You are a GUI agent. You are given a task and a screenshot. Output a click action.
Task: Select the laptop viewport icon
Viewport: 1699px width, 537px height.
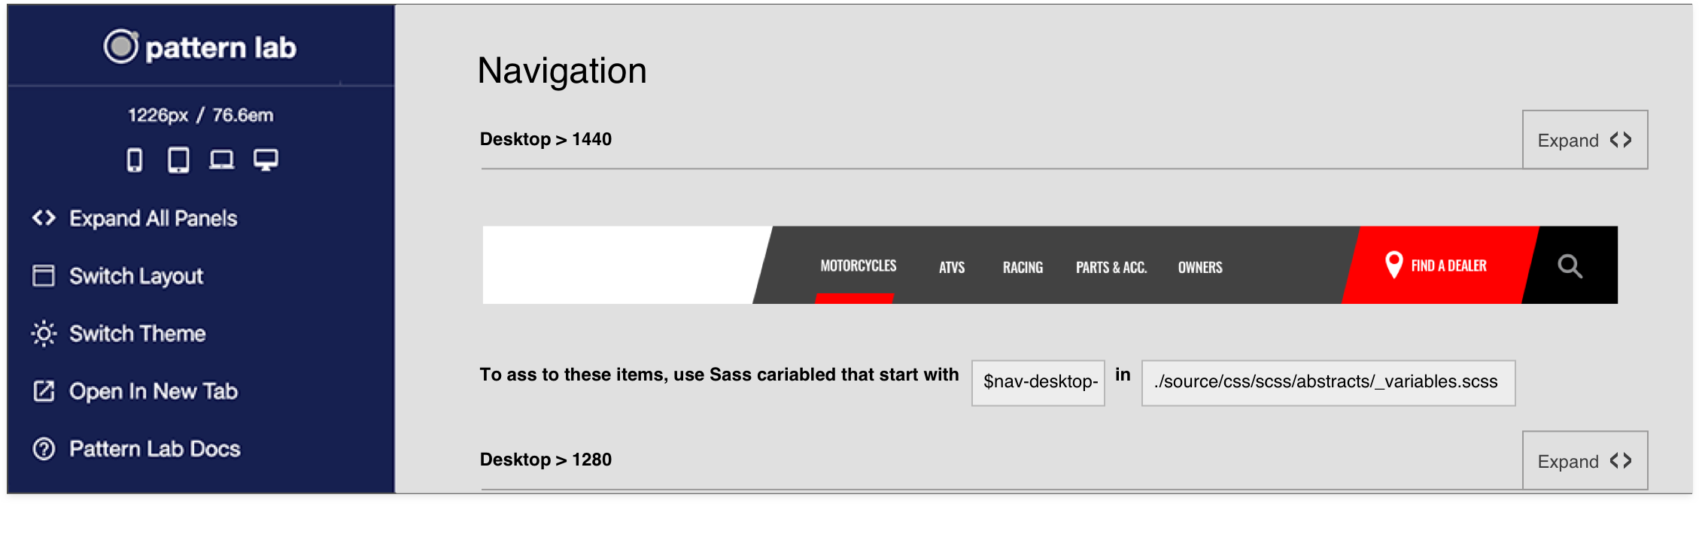(222, 160)
